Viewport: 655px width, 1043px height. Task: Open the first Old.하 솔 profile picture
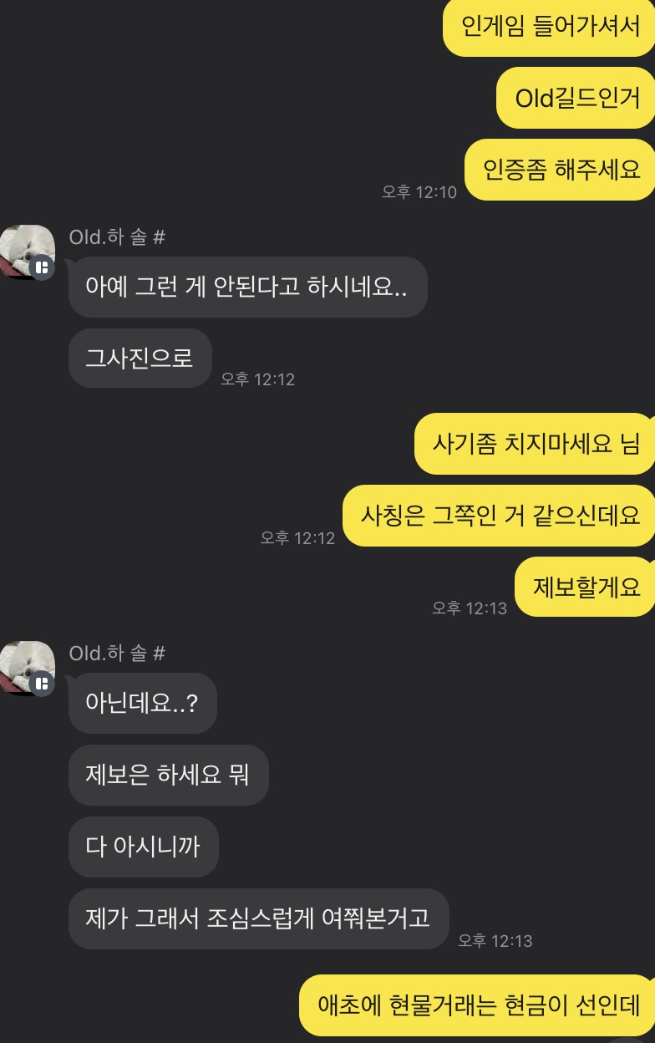click(x=27, y=252)
